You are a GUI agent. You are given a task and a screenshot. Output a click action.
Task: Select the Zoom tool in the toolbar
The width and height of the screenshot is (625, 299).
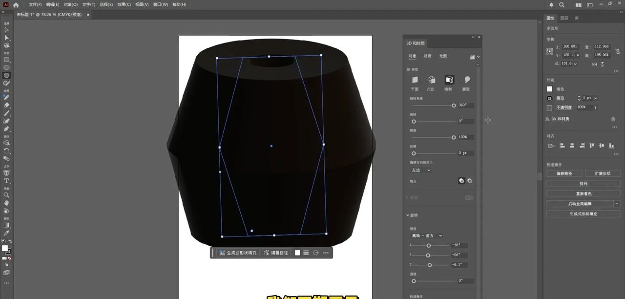pos(7,195)
